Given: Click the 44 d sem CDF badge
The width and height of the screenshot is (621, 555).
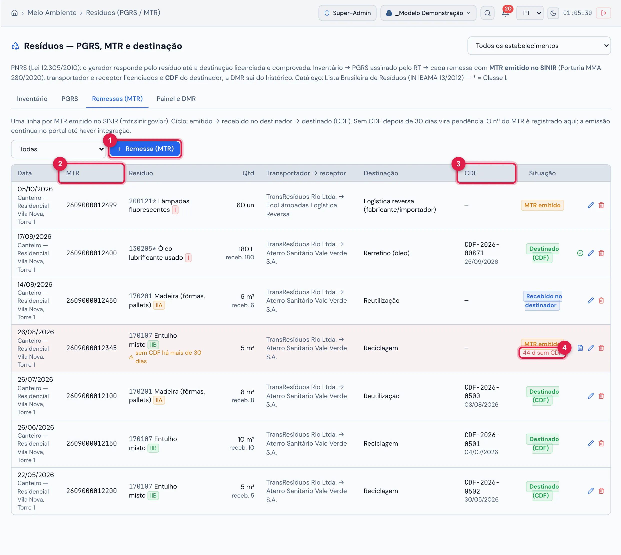Looking at the screenshot, I should coord(542,353).
